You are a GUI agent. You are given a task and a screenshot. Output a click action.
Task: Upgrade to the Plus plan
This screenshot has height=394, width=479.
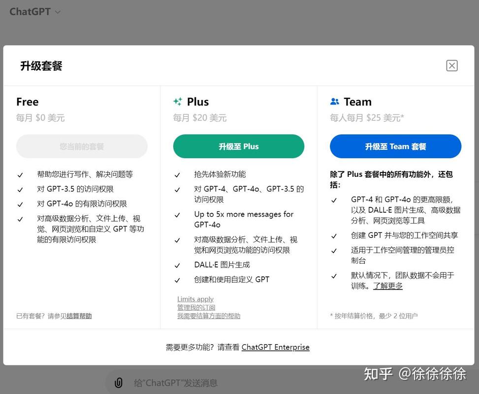click(239, 146)
